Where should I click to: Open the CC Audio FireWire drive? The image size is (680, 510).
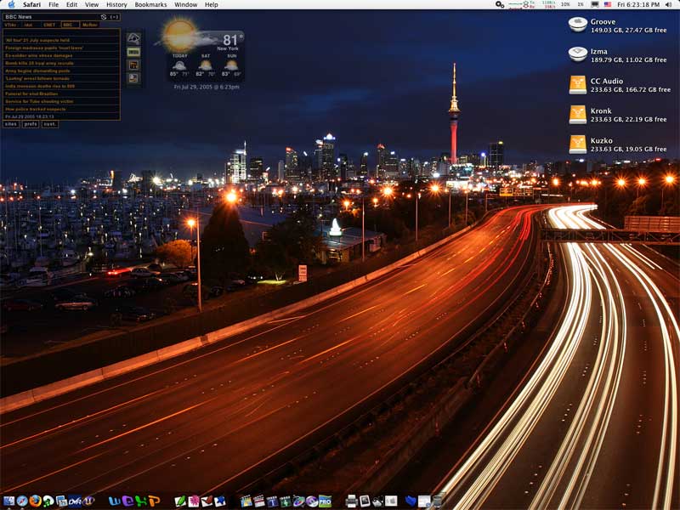pos(578,85)
